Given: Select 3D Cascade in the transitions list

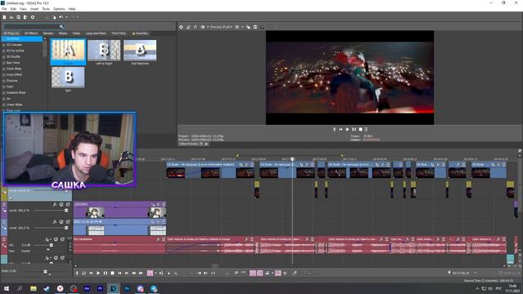Looking at the screenshot, I should pyautogui.click(x=15, y=45).
